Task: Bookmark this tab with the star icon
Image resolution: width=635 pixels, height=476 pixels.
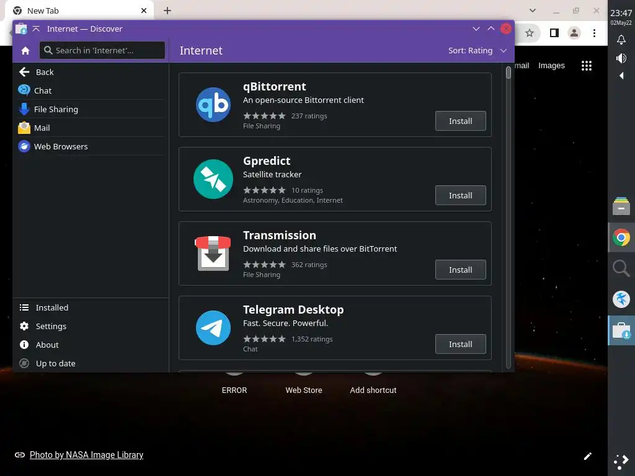Action: pyautogui.click(x=530, y=33)
